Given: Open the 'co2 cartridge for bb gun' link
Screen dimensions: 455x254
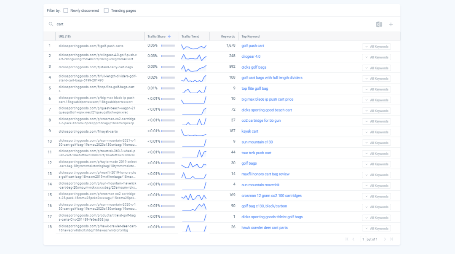Looking at the screenshot, I should tap(261, 120).
